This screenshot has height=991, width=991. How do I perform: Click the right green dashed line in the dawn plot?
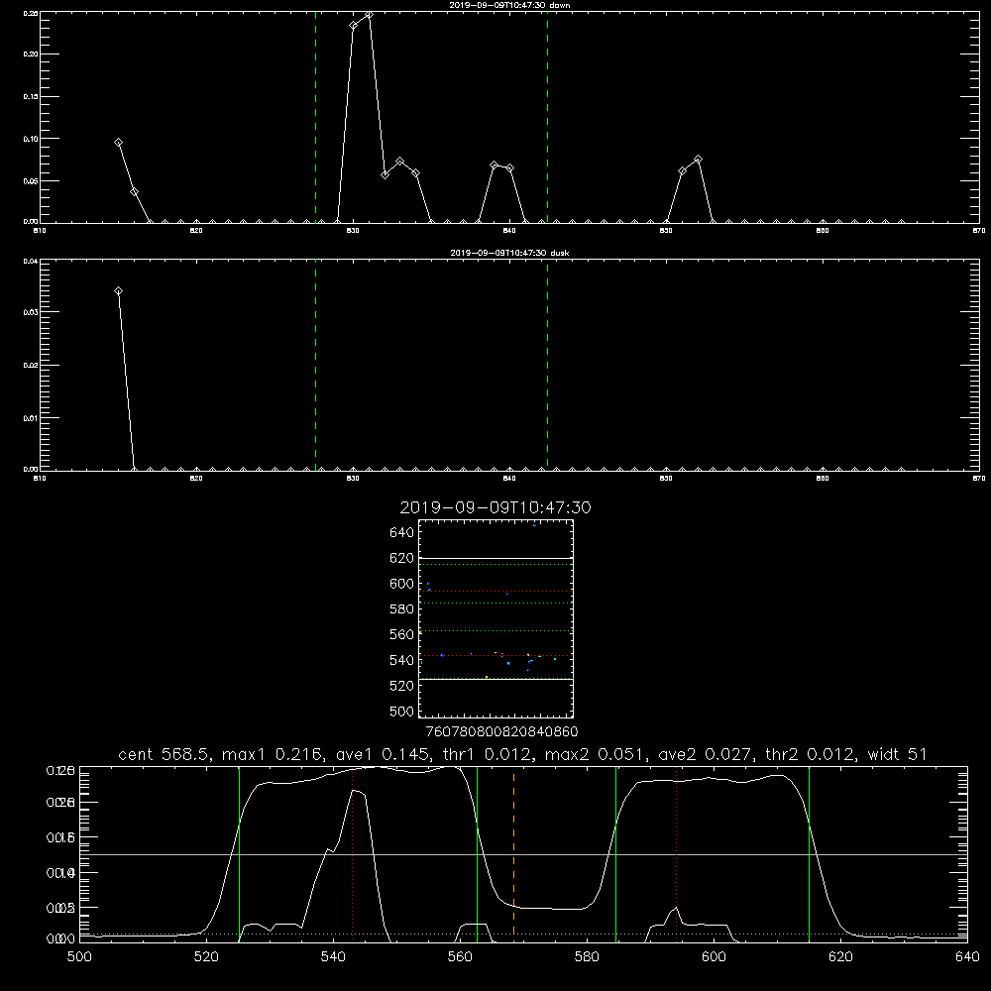(x=547, y=117)
